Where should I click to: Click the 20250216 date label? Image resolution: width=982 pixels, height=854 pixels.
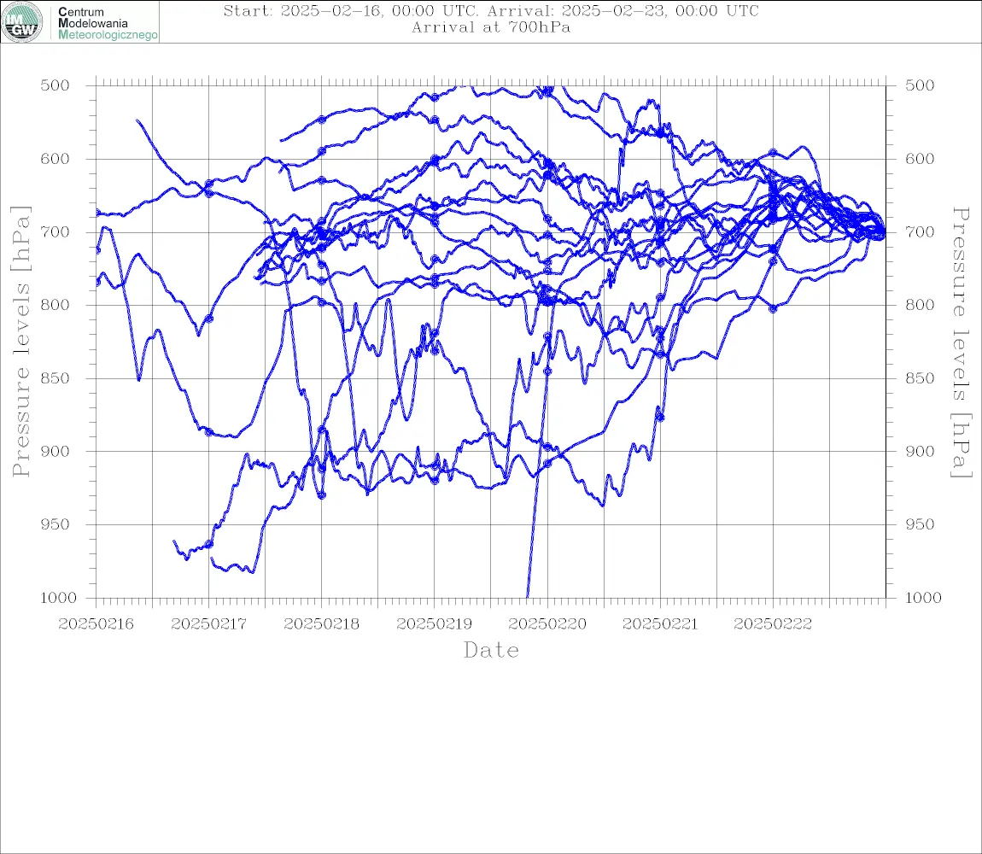click(96, 624)
